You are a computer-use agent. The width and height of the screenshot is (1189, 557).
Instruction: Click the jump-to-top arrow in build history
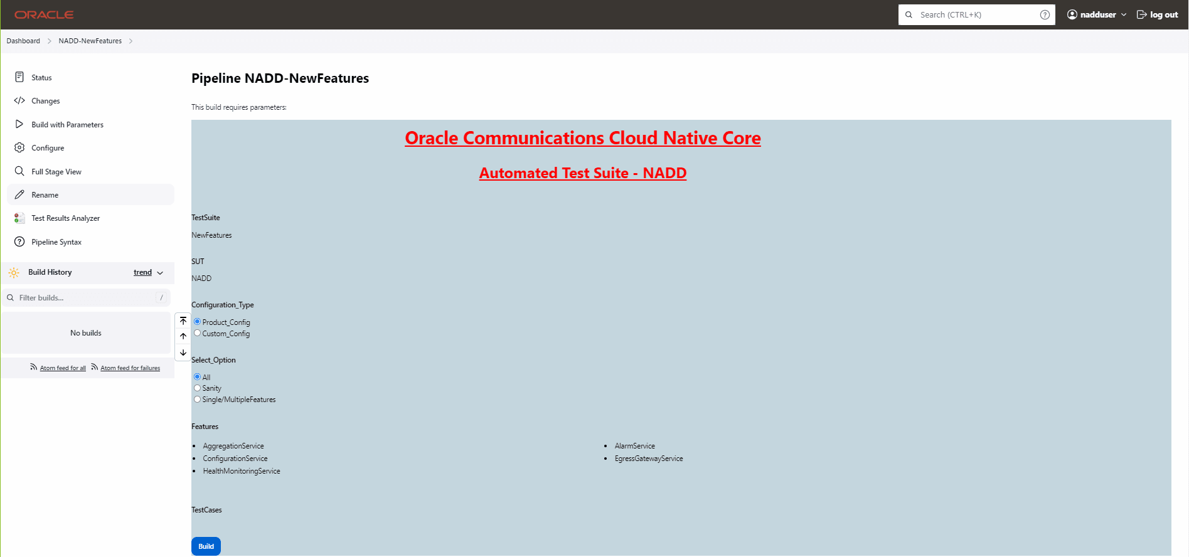(x=183, y=321)
